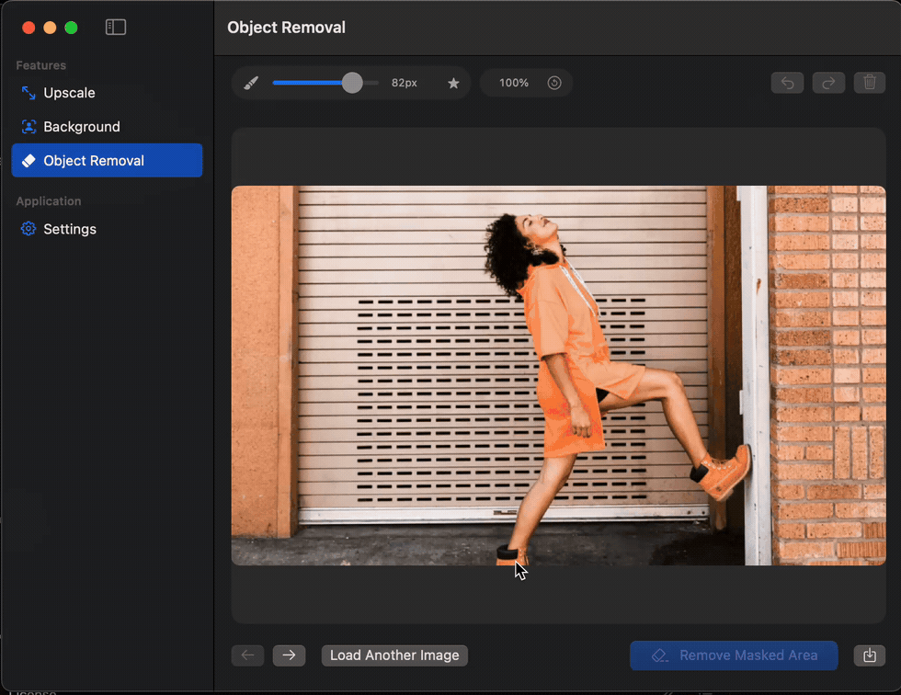Click the green fullscreen window button
The width and height of the screenshot is (901, 695).
point(72,28)
